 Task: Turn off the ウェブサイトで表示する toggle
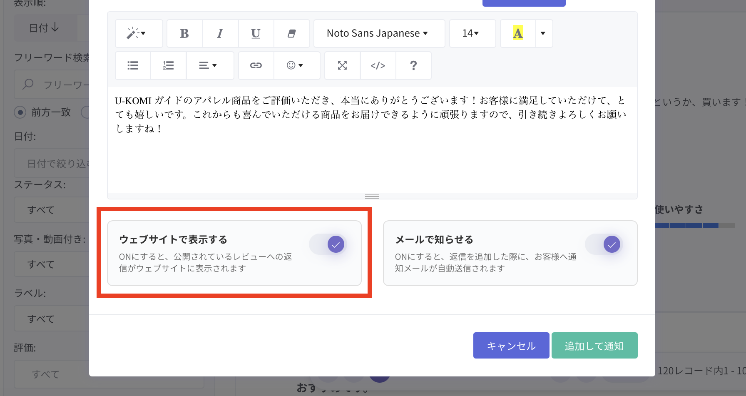pos(328,244)
